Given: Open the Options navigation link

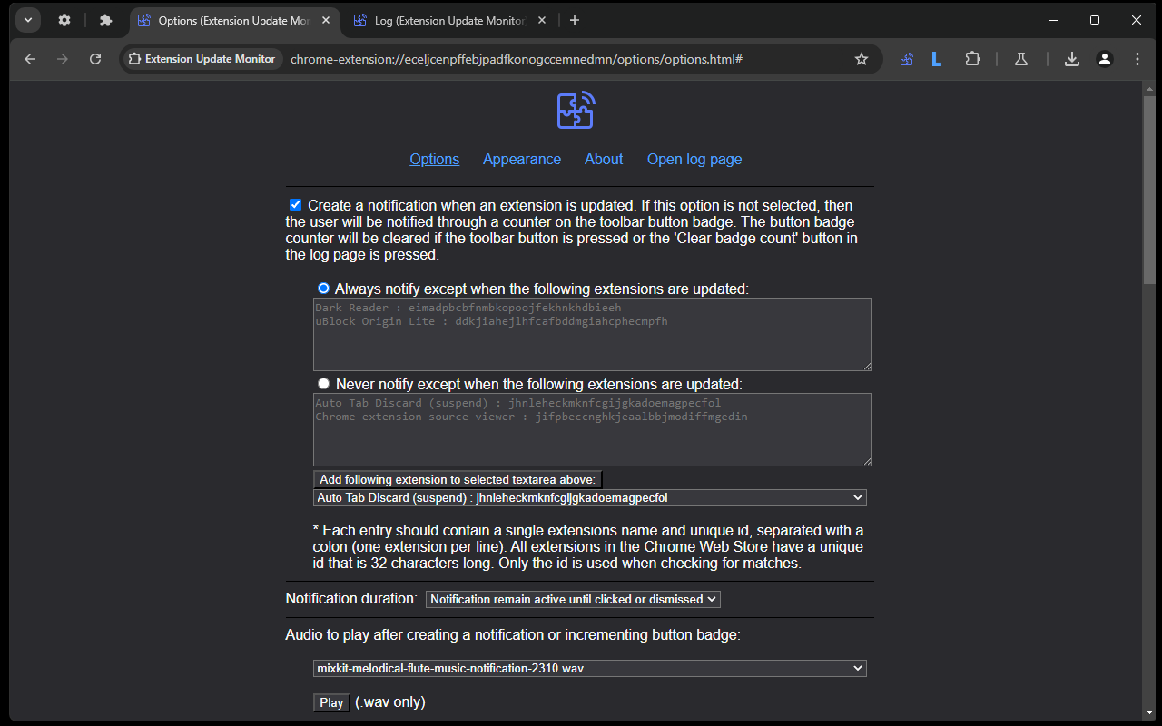Looking at the screenshot, I should coord(434,159).
